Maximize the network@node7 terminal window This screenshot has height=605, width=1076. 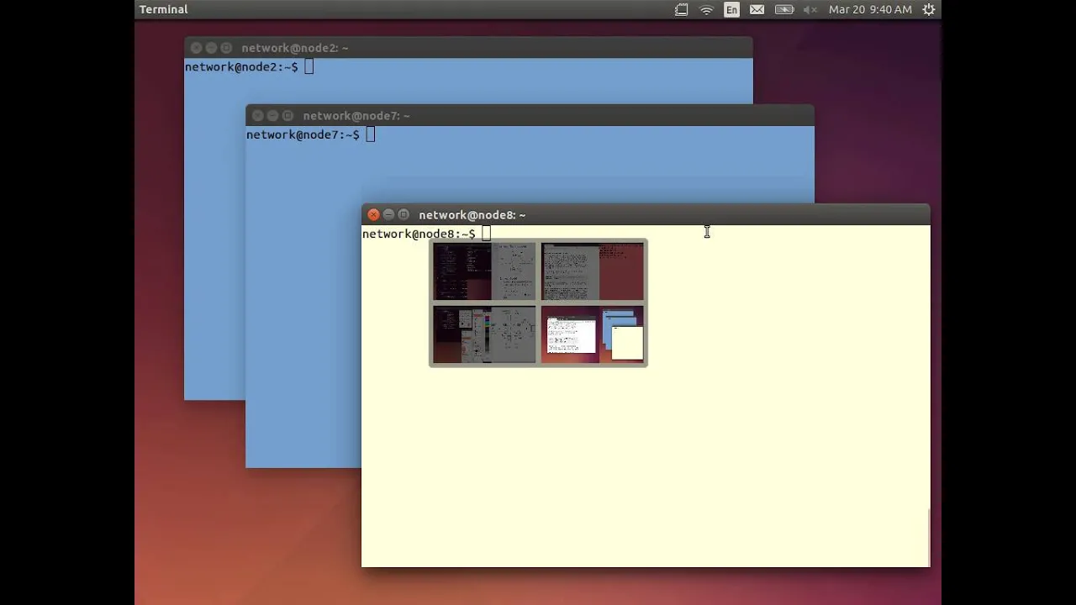coord(287,116)
